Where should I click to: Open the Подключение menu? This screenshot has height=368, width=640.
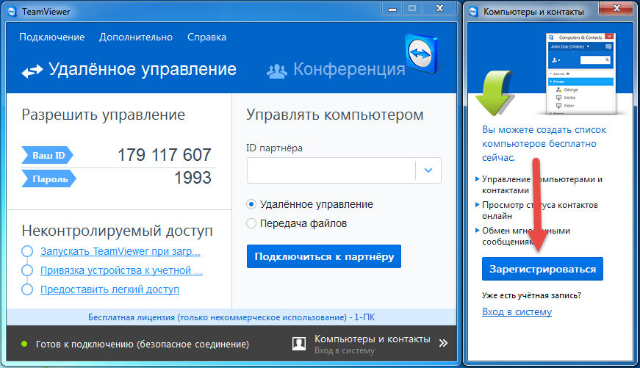(x=52, y=37)
